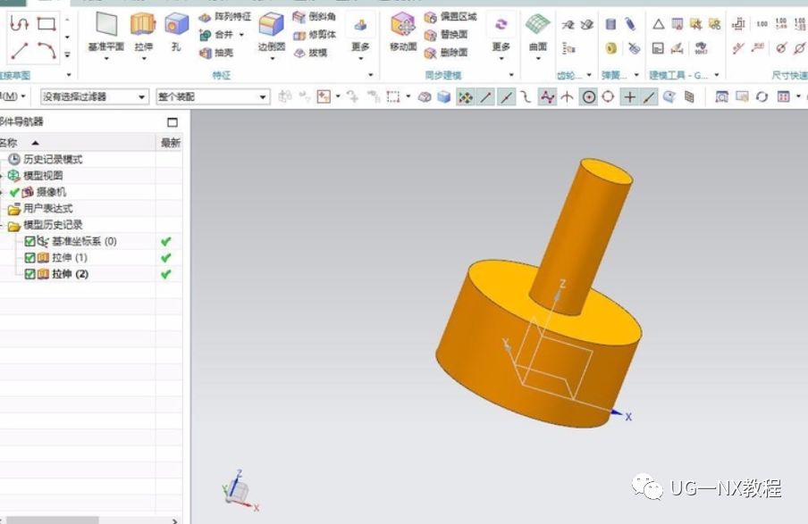Click the orange cylinder shaft in viewport
Viewport: 808px width, 524px height.
(x=581, y=237)
